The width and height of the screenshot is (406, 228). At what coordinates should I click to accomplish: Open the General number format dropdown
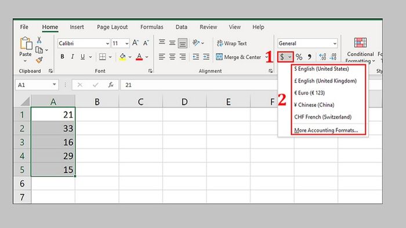click(335, 43)
